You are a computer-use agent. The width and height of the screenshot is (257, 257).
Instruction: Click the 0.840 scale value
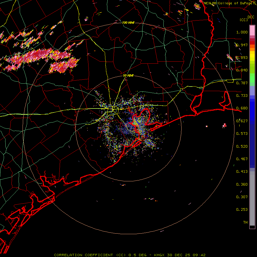point(242,70)
